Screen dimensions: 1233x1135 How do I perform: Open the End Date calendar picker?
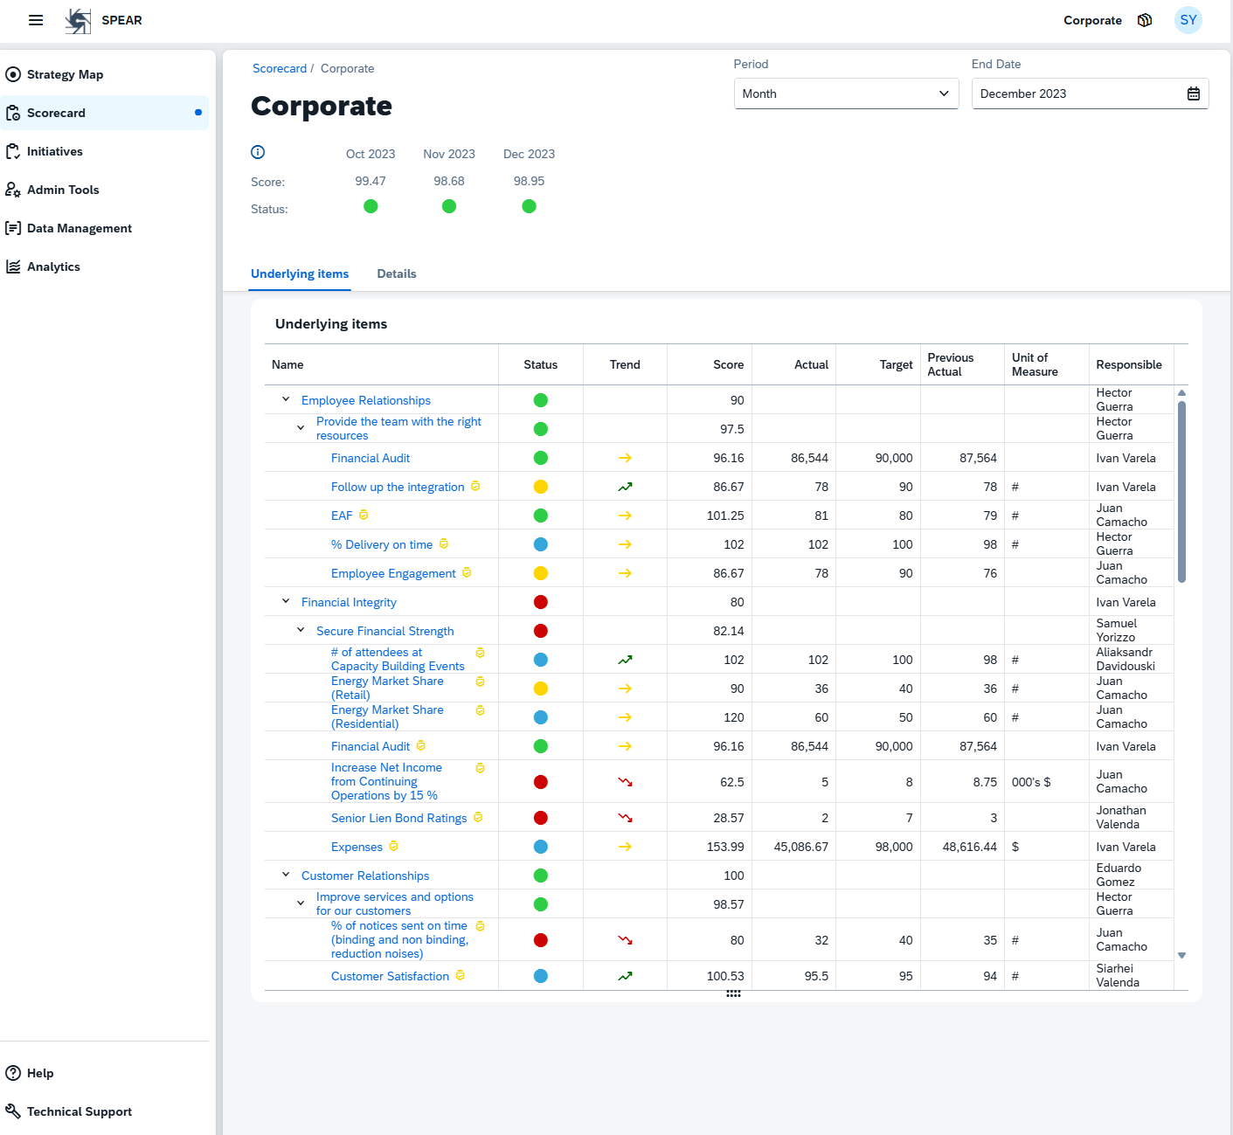pos(1194,93)
